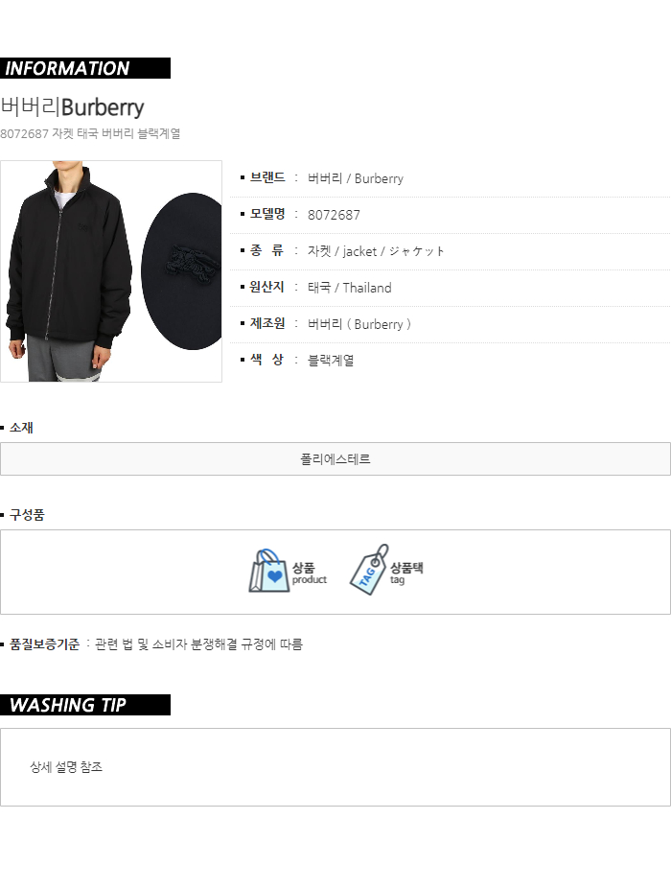Image resolution: width=671 pixels, height=889 pixels.
Task: Click the 상품 product label
Action: pos(310,573)
